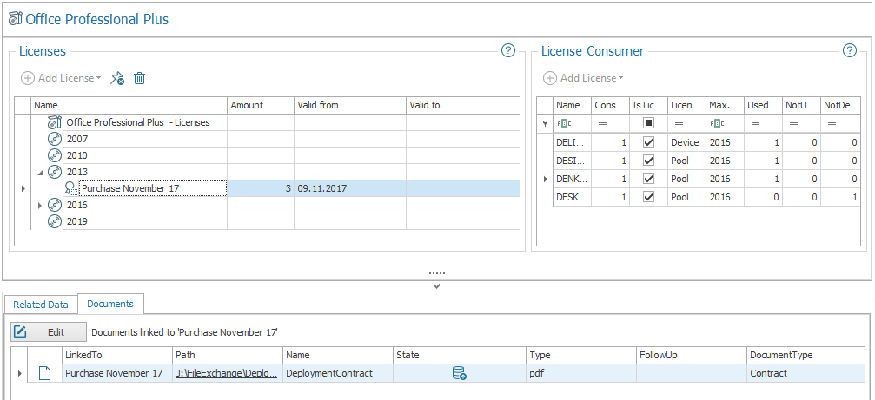The height and width of the screenshot is (400, 875).
Task: Click the pane splitter dots handle
Action: coord(437,273)
